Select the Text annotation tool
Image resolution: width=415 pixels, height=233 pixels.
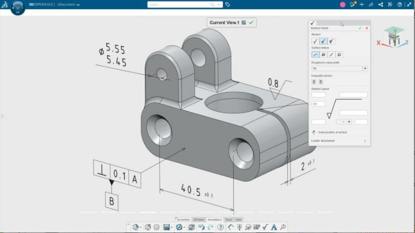pos(274,227)
